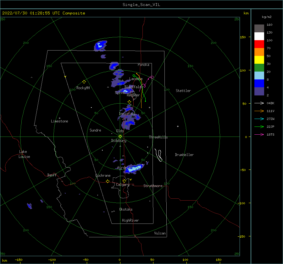This screenshot has width=283, height=264.
Task: Click the white plus marker south of Stettler
Action: coord(178,126)
